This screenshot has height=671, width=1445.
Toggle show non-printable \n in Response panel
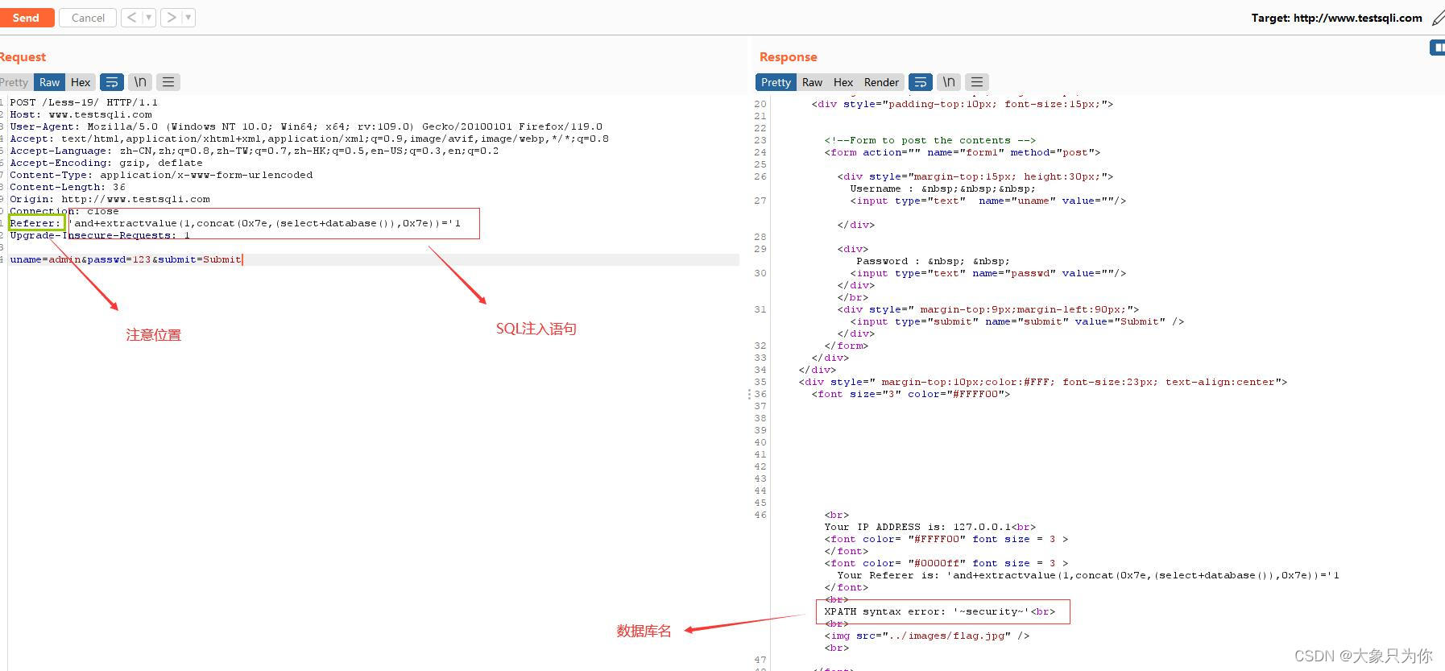[x=949, y=82]
